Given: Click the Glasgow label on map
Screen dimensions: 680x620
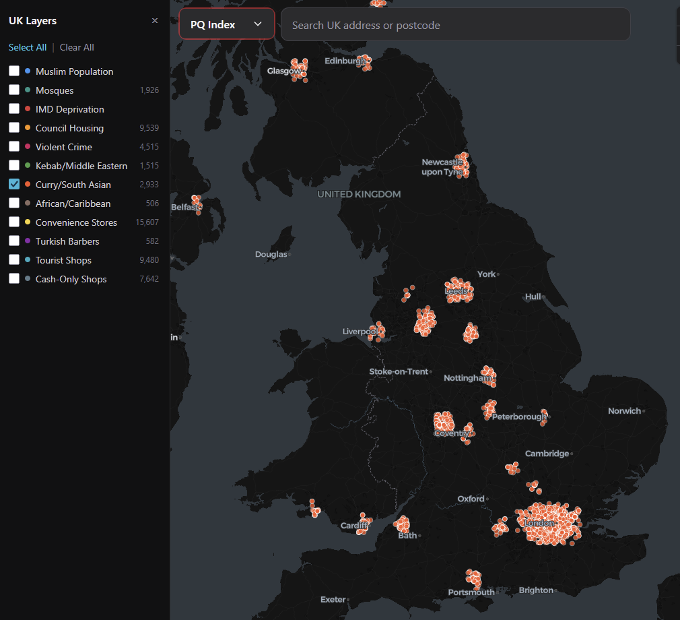Looking at the screenshot, I should click(x=284, y=71).
